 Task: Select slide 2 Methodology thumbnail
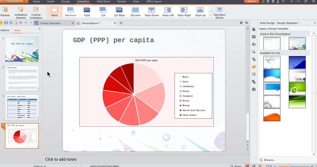point(22,78)
